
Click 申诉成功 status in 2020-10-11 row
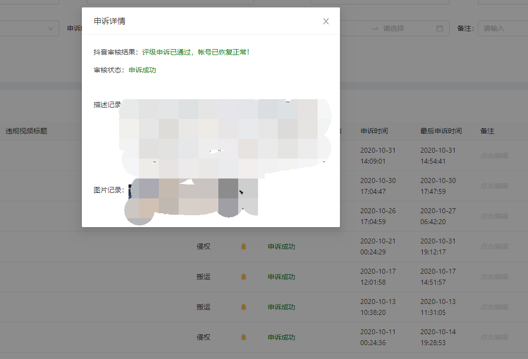[281, 338]
